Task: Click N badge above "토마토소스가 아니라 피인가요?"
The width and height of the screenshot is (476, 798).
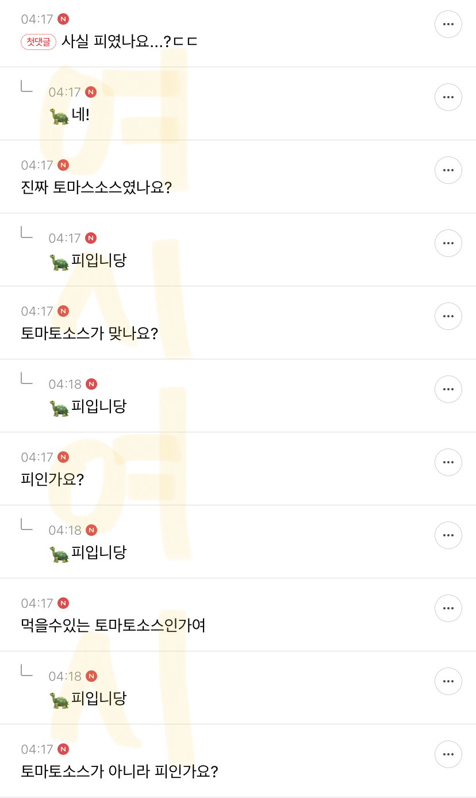Action: pos(63,749)
